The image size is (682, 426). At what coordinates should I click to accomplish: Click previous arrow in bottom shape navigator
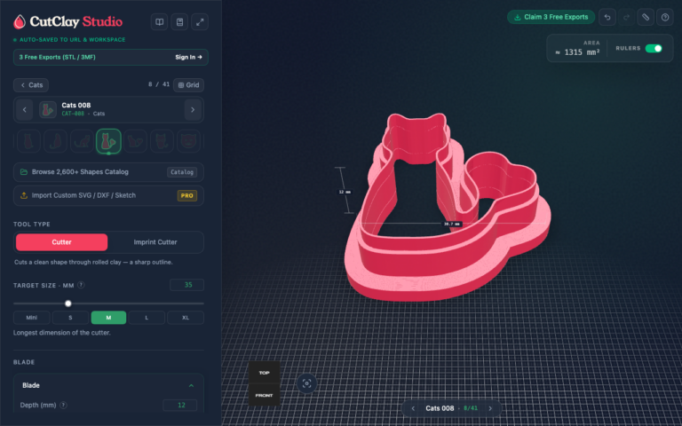[413, 408]
